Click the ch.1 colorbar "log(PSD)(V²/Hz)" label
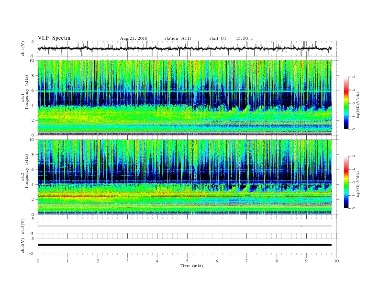379x293 pixels. coord(358,105)
